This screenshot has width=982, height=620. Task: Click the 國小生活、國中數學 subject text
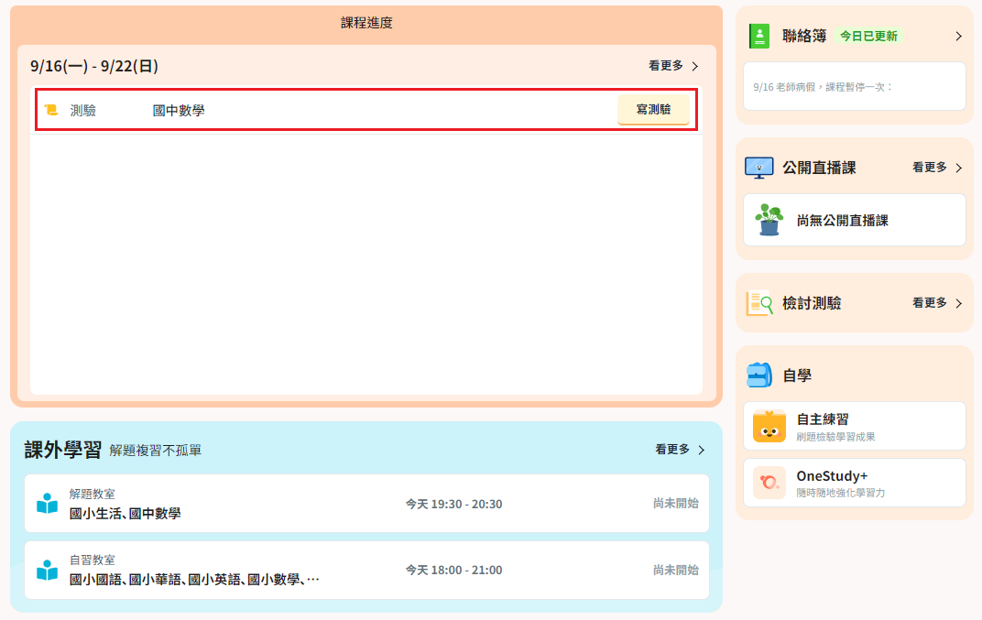click(x=125, y=514)
